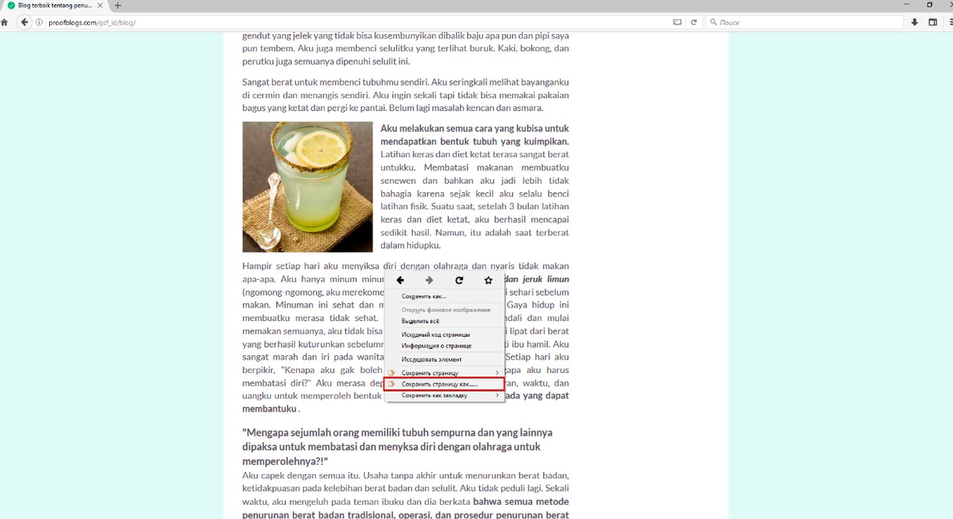Focus the 'Поиск' search field
The image size is (953, 519).
[804, 22]
